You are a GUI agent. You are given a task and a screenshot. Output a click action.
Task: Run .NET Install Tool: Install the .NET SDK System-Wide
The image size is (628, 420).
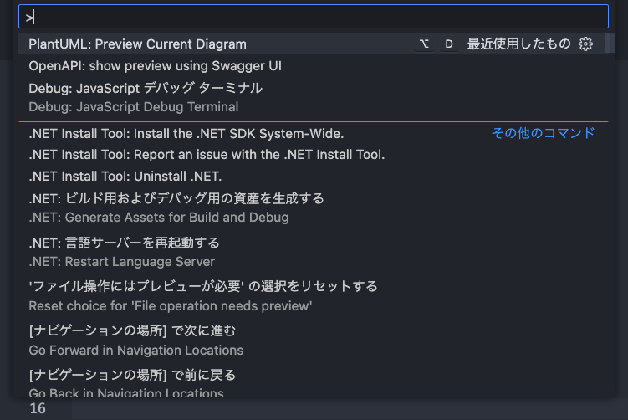point(314,134)
